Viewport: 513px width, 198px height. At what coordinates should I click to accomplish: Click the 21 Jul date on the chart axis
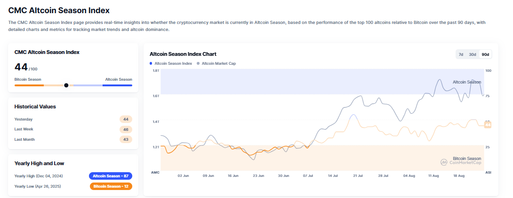tap(358, 175)
